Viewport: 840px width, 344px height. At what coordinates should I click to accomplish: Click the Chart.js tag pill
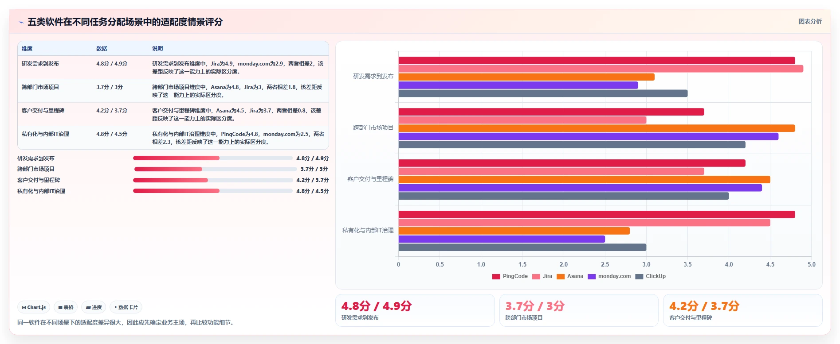point(34,307)
